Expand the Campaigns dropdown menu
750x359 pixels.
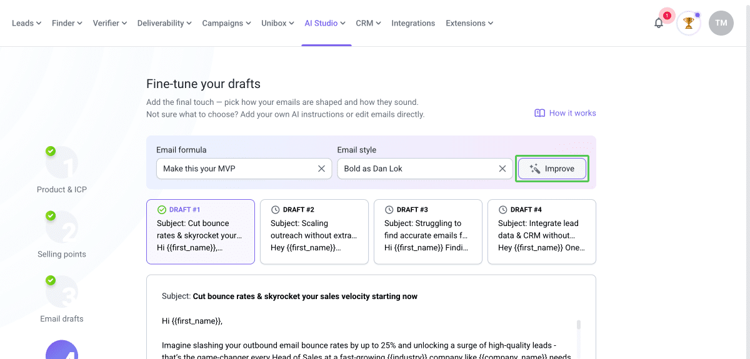pyautogui.click(x=226, y=23)
